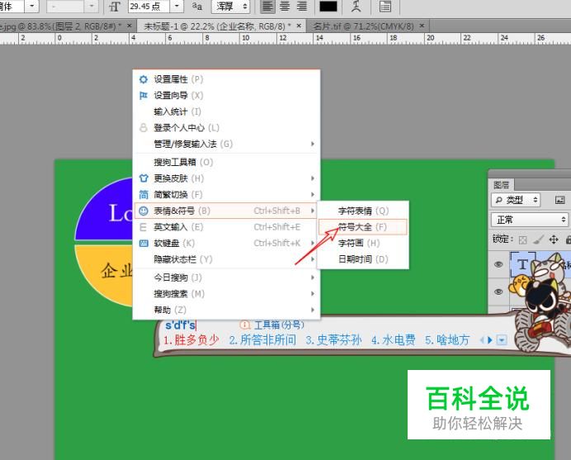This screenshot has height=460, width=571.
Task: Select 符号大全 (F) from the submenu
Action: (361, 226)
